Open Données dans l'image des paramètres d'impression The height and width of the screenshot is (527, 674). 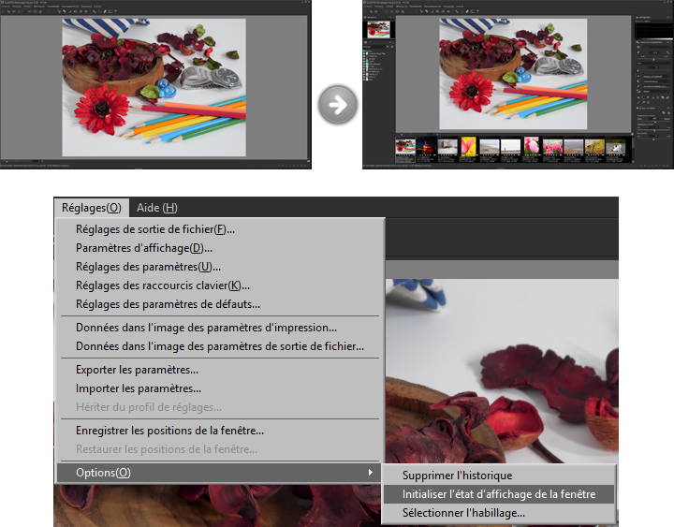coord(206,328)
